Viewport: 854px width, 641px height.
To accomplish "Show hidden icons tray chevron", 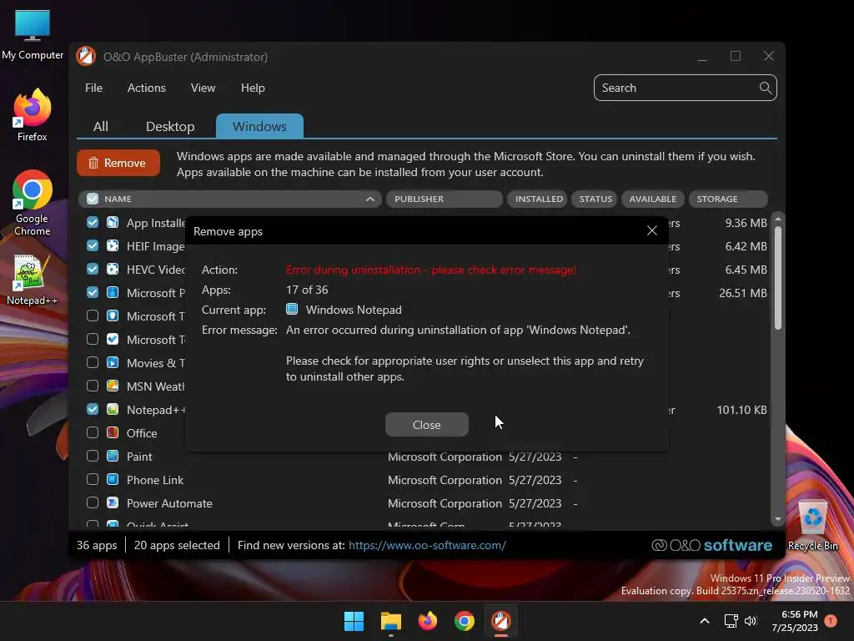I will (x=704, y=621).
